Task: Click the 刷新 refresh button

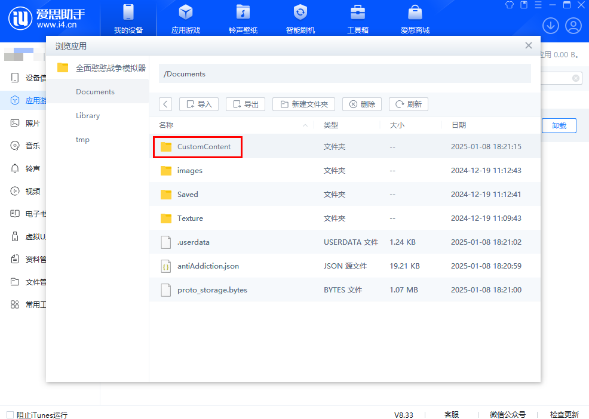Action: click(x=408, y=104)
